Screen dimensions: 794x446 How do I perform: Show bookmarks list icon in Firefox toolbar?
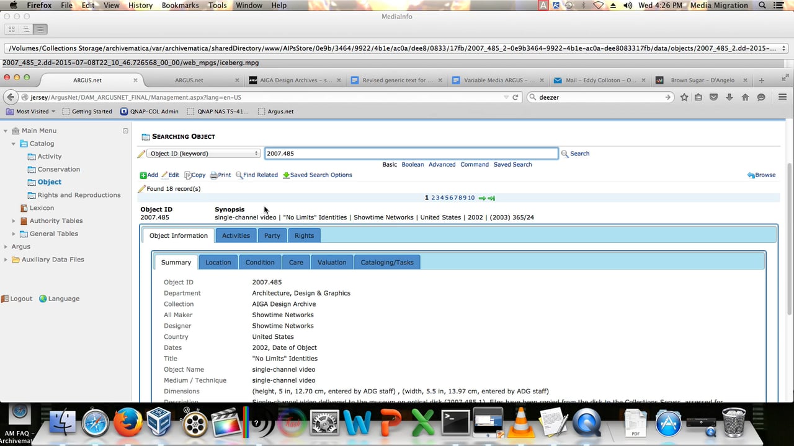pos(698,97)
